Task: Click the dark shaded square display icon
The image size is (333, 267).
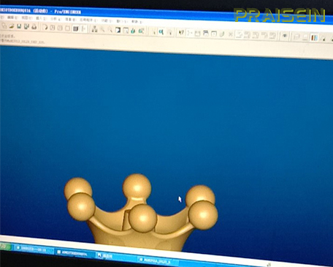Action: [x=118, y=30]
